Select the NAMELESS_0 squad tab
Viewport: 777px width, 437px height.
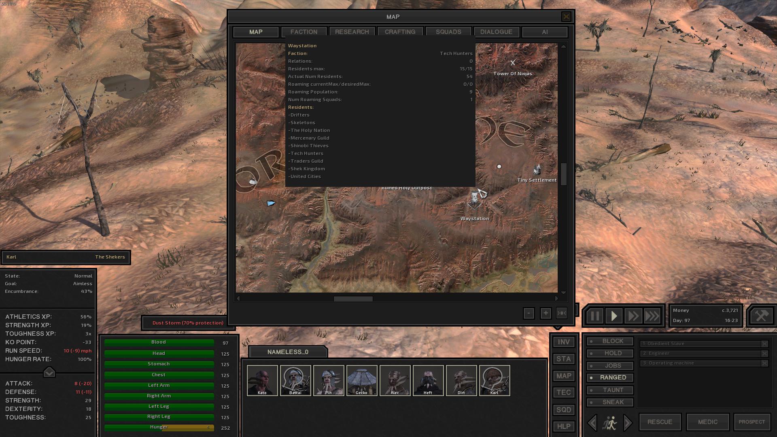click(288, 352)
